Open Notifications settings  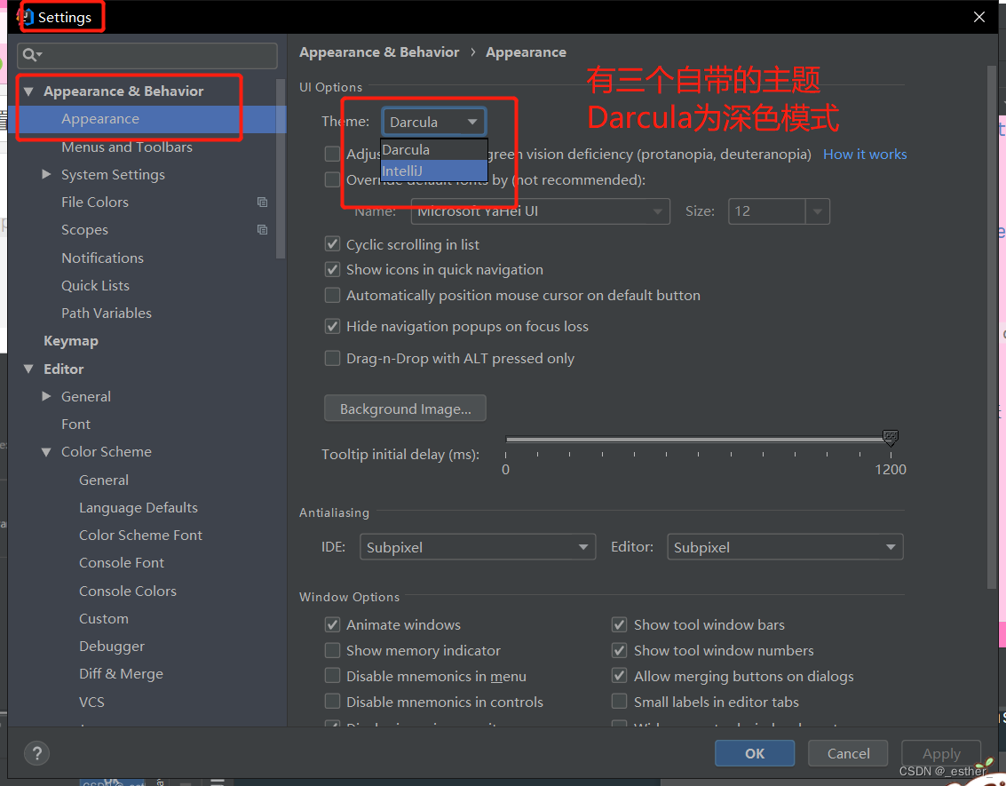tap(102, 258)
